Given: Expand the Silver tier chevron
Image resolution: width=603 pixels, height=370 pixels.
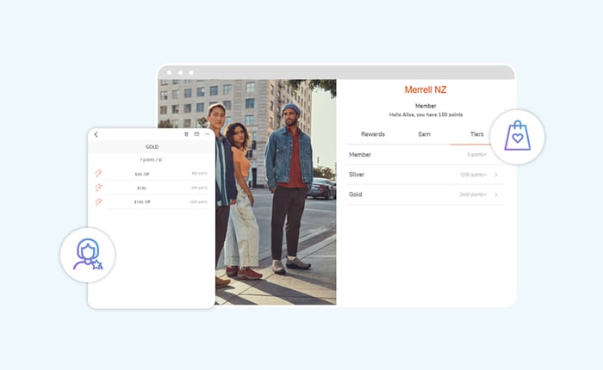Looking at the screenshot, I should coord(496,175).
